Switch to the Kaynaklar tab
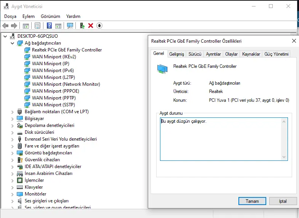The height and width of the screenshot is (218, 299). coord(251,54)
